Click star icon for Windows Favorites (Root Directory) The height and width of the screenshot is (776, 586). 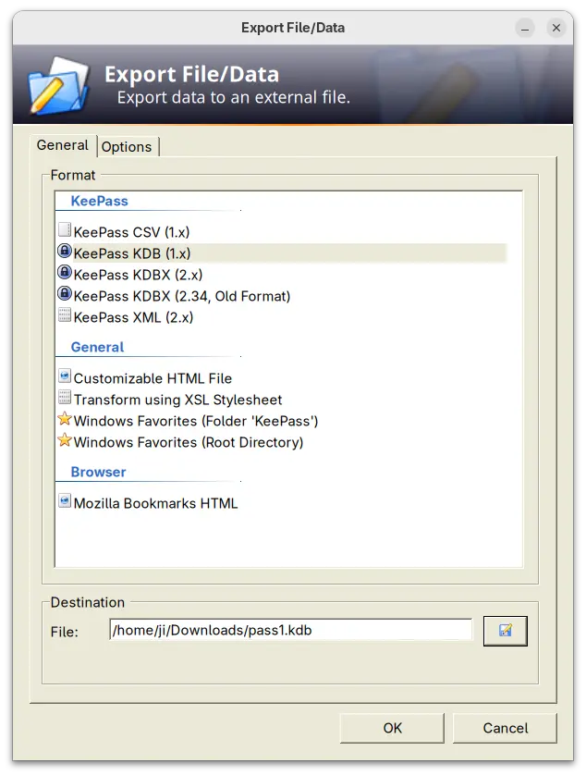tap(65, 440)
